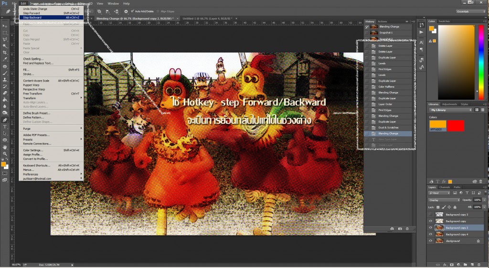The height and width of the screenshot is (268, 489).
Task: Create new fill or adjustment layer
Action: pos(458,265)
